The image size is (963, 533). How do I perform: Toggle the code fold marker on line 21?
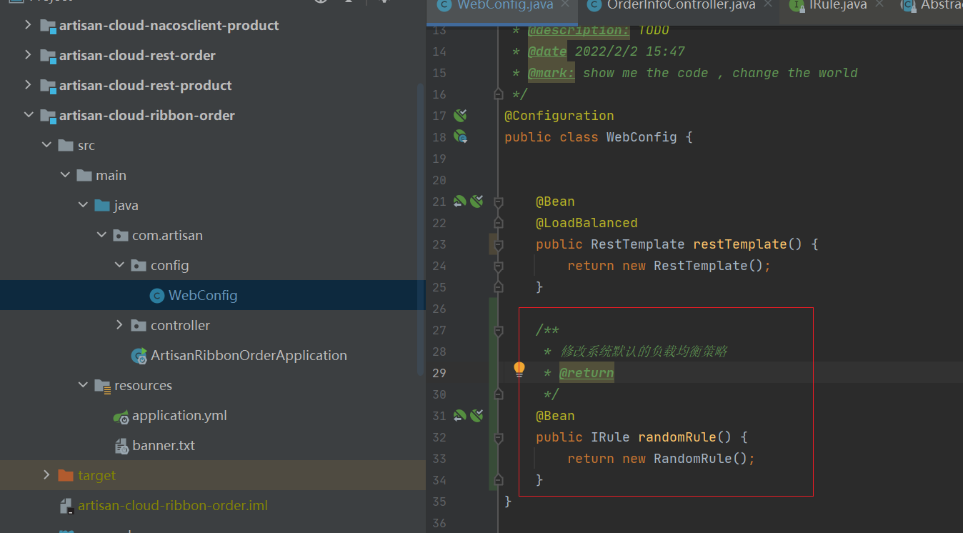[x=498, y=201]
